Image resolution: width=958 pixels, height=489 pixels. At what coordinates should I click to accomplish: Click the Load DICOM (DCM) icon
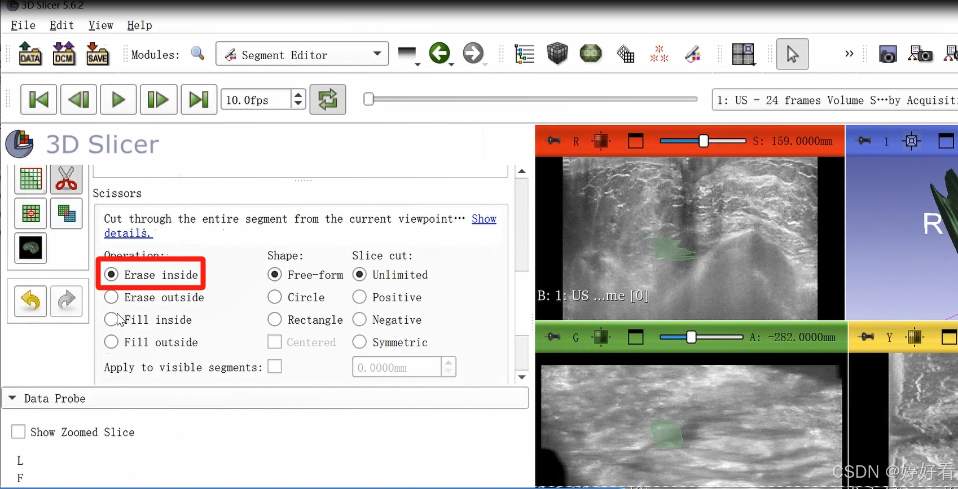(64, 54)
